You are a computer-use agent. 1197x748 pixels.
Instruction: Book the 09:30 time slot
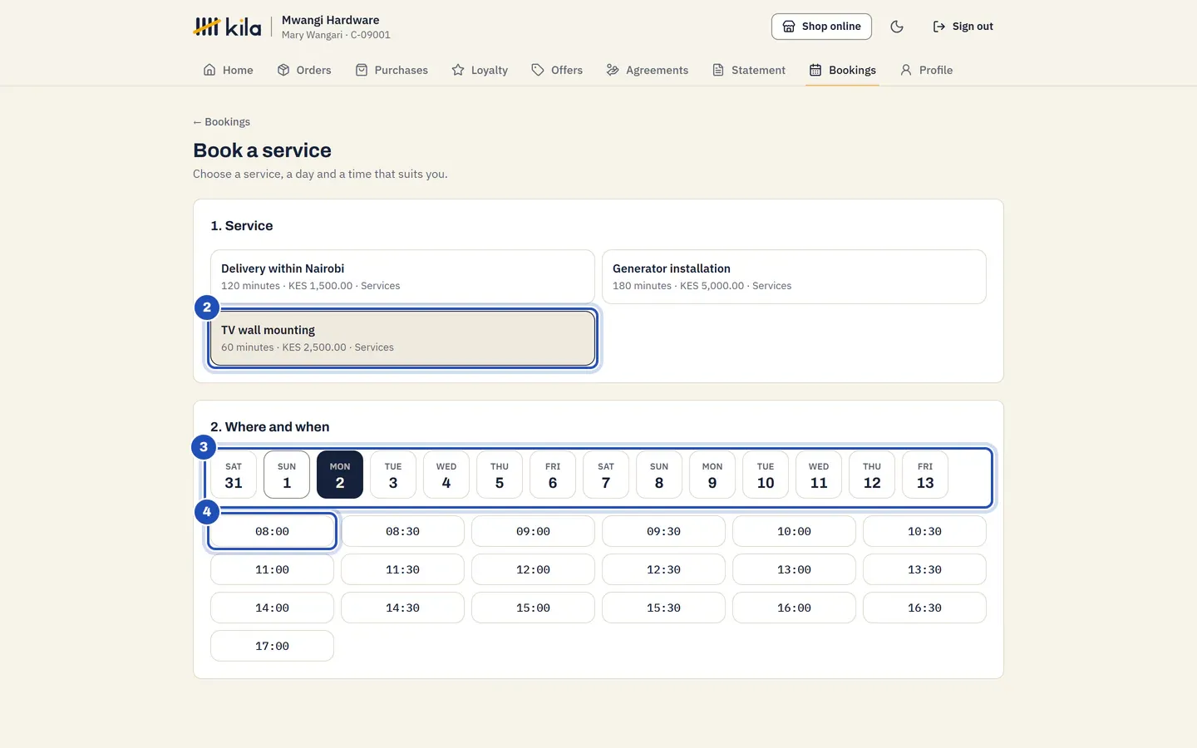663,531
